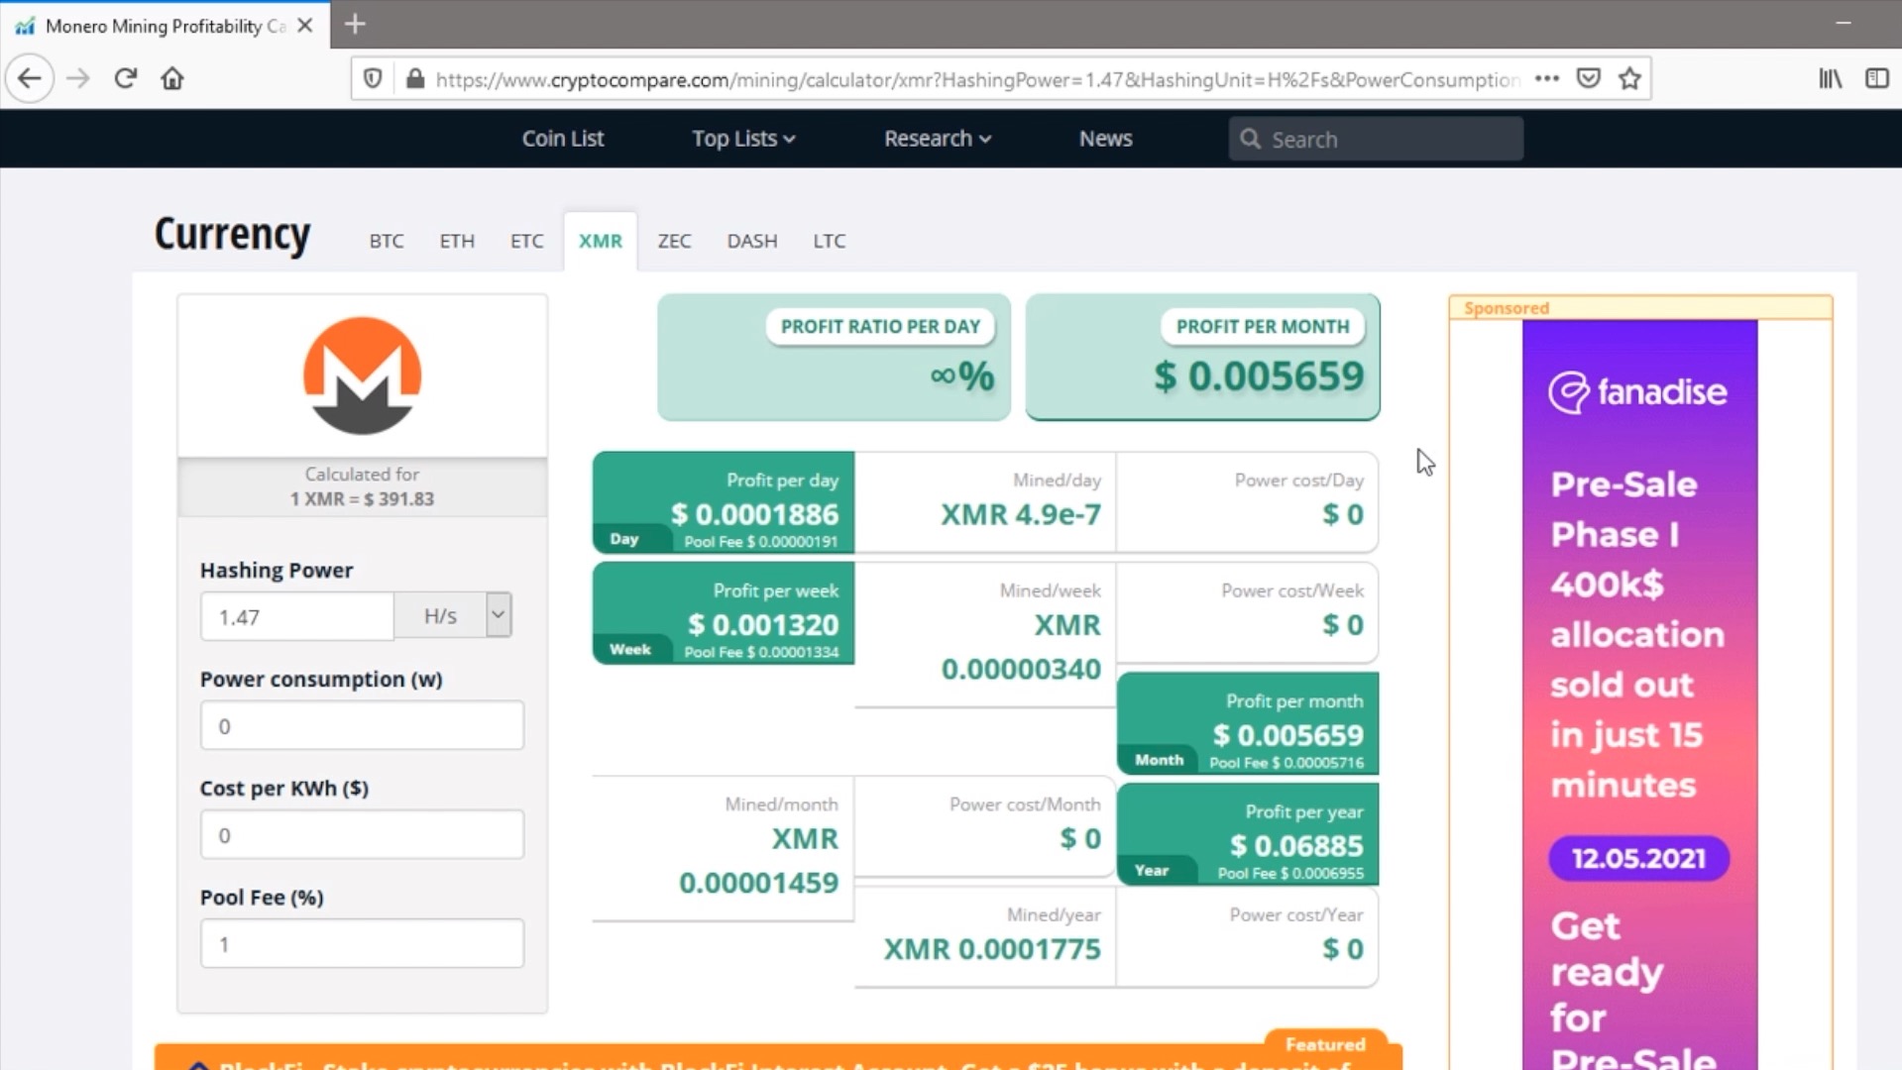This screenshot has width=1902, height=1070.
Task: Go to the browser home icon
Action: 172,78
